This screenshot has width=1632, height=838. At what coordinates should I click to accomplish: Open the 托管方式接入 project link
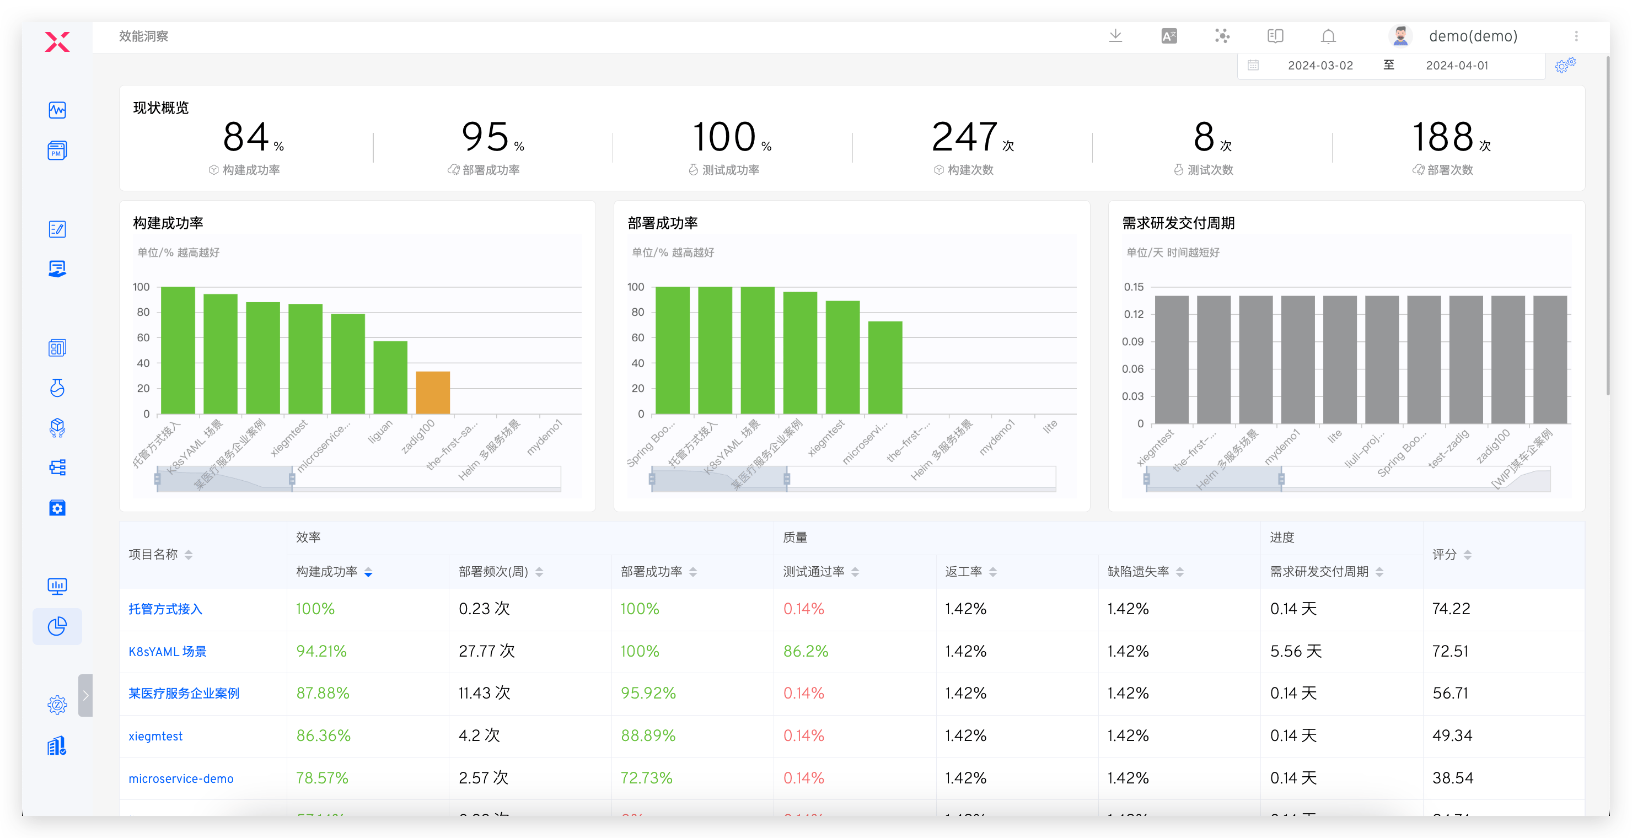coord(165,609)
